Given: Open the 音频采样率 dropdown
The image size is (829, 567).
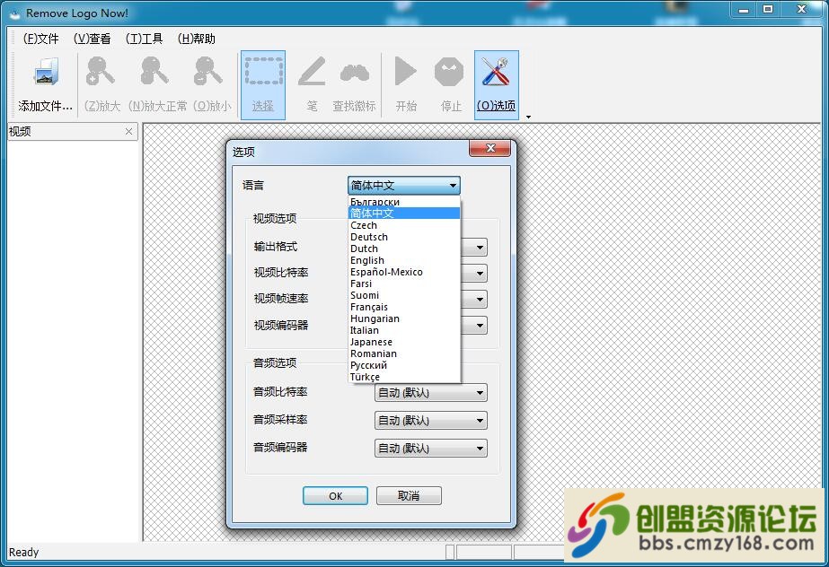Looking at the screenshot, I should point(431,421).
